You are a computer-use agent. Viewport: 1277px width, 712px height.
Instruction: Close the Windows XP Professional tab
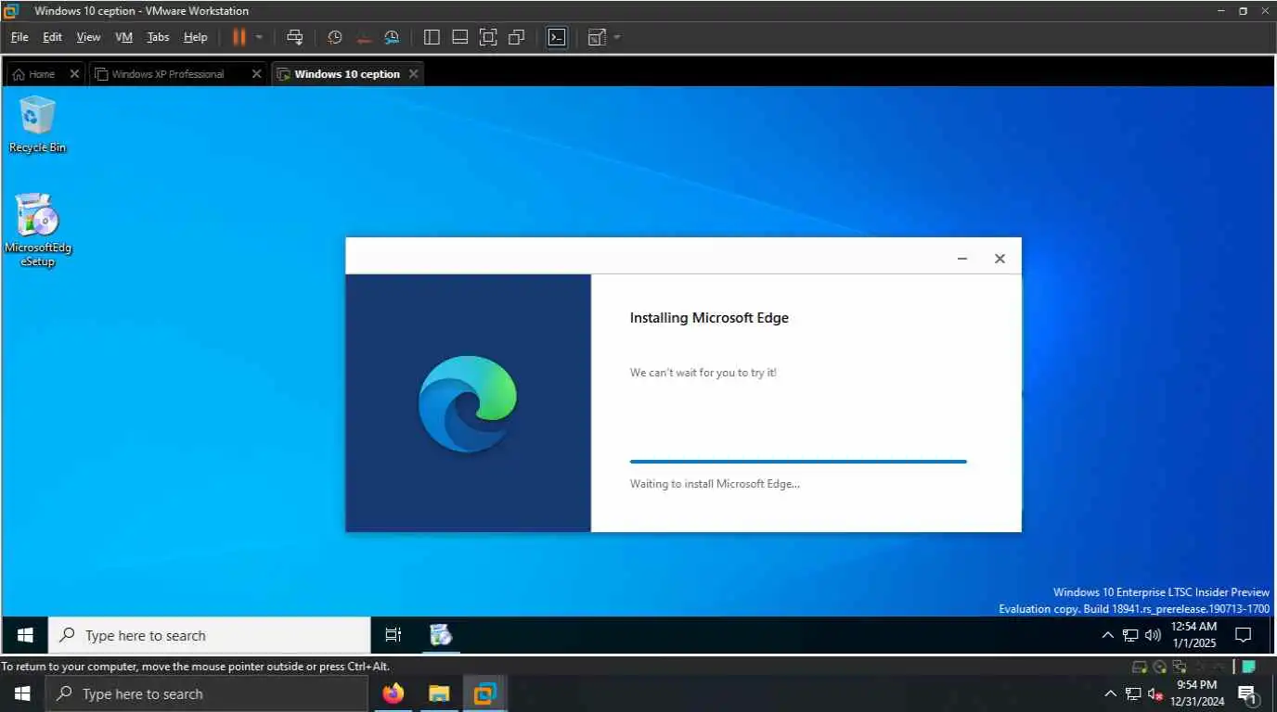[257, 74]
